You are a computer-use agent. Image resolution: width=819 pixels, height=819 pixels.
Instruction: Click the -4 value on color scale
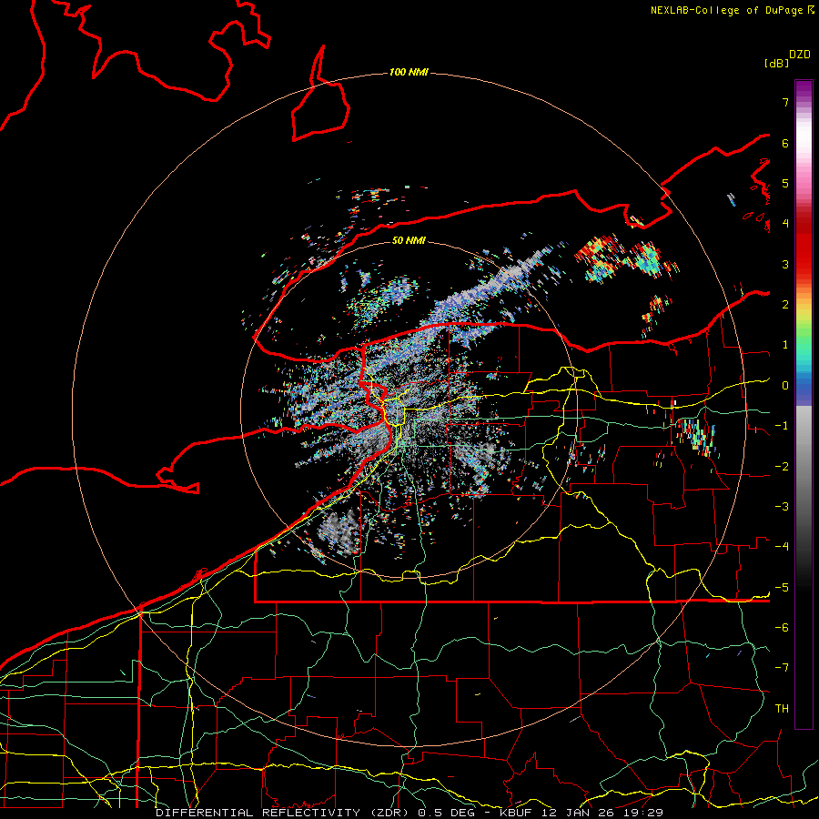click(782, 547)
